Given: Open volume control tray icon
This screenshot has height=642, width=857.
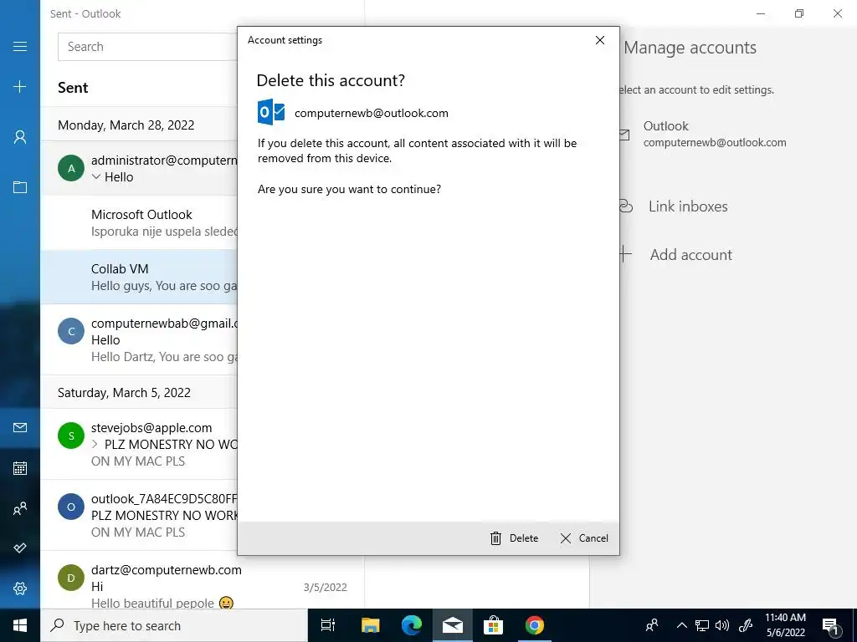Looking at the screenshot, I should (x=722, y=625).
